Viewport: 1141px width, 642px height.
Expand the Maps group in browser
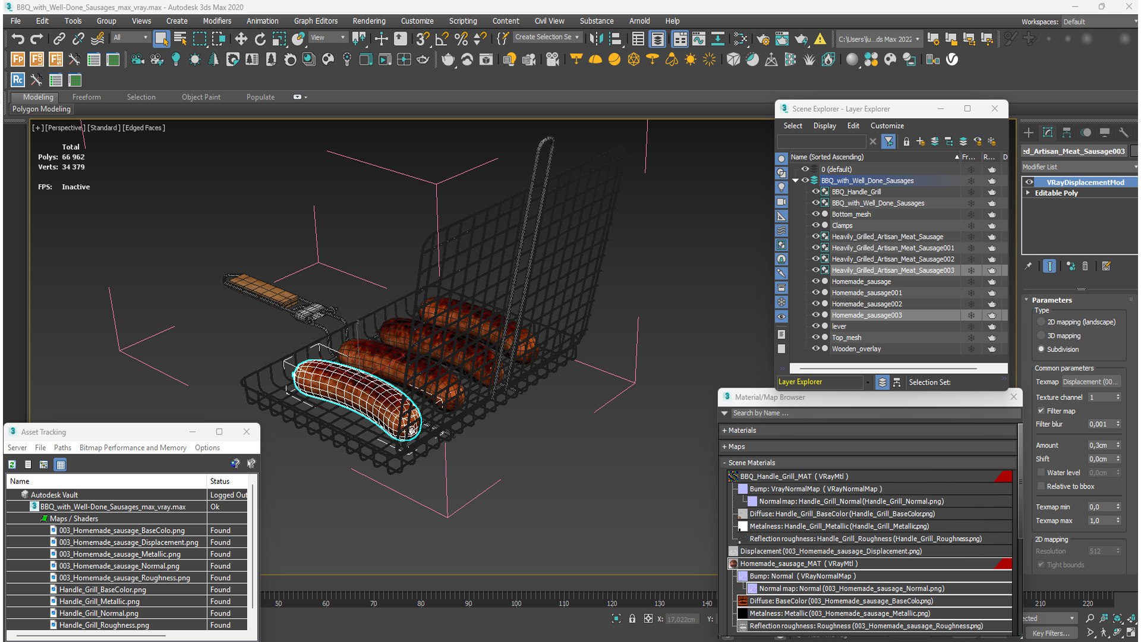tap(724, 446)
